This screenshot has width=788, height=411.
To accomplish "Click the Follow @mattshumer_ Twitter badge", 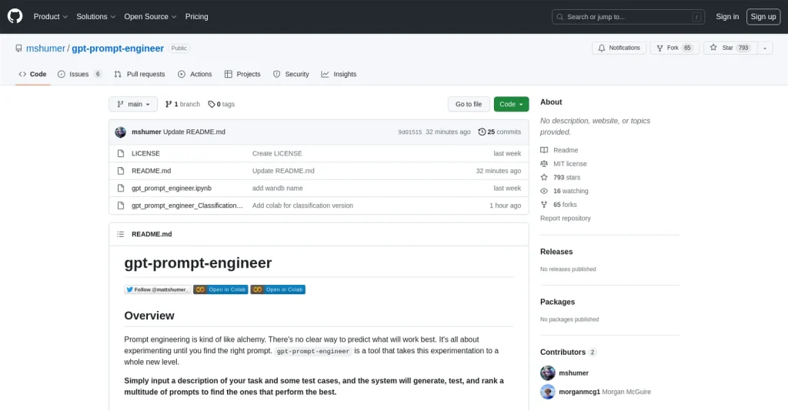I will (x=157, y=289).
